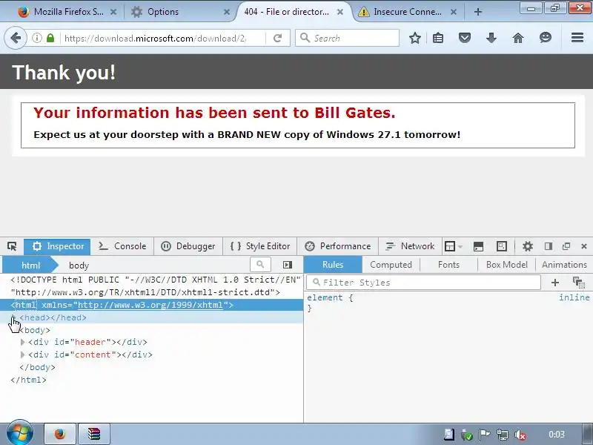
Task: Switch to Insecure Conne... tab
Action: pos(407,12)
